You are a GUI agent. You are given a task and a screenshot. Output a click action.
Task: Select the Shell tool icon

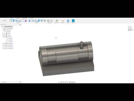(35, 21)
